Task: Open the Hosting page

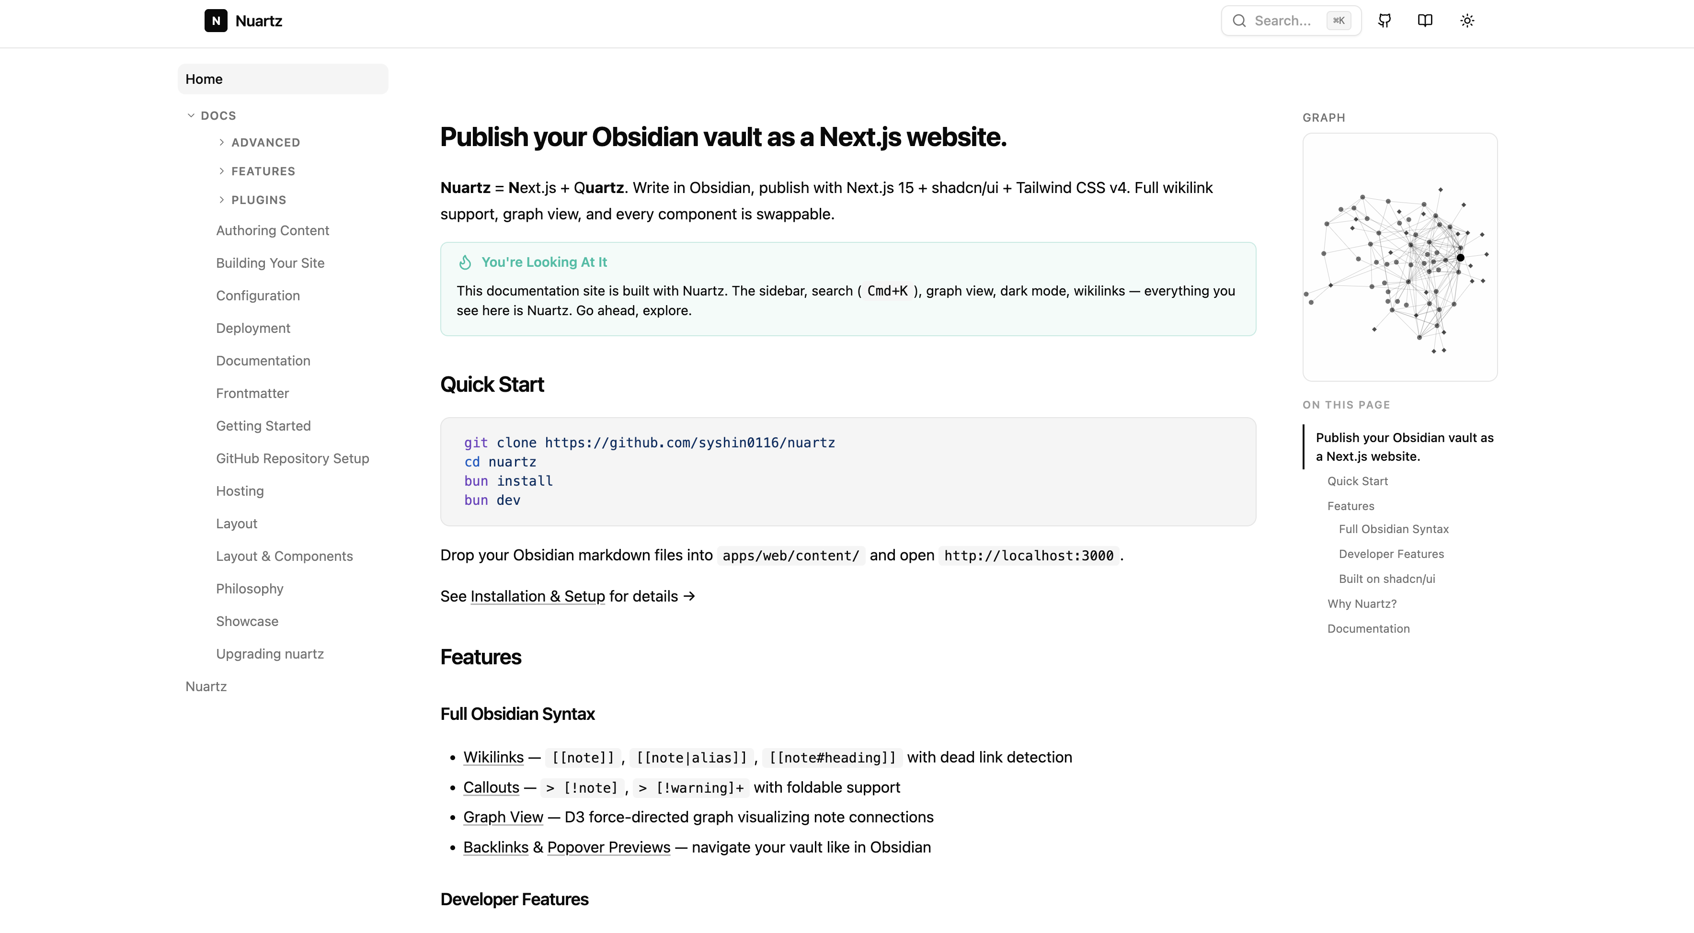Action: coord(240,491)
